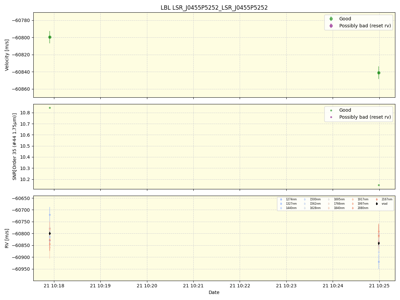Click the 1562nm legend label
400x300 pixels.
pyautogui.click(x=315, y=204)
